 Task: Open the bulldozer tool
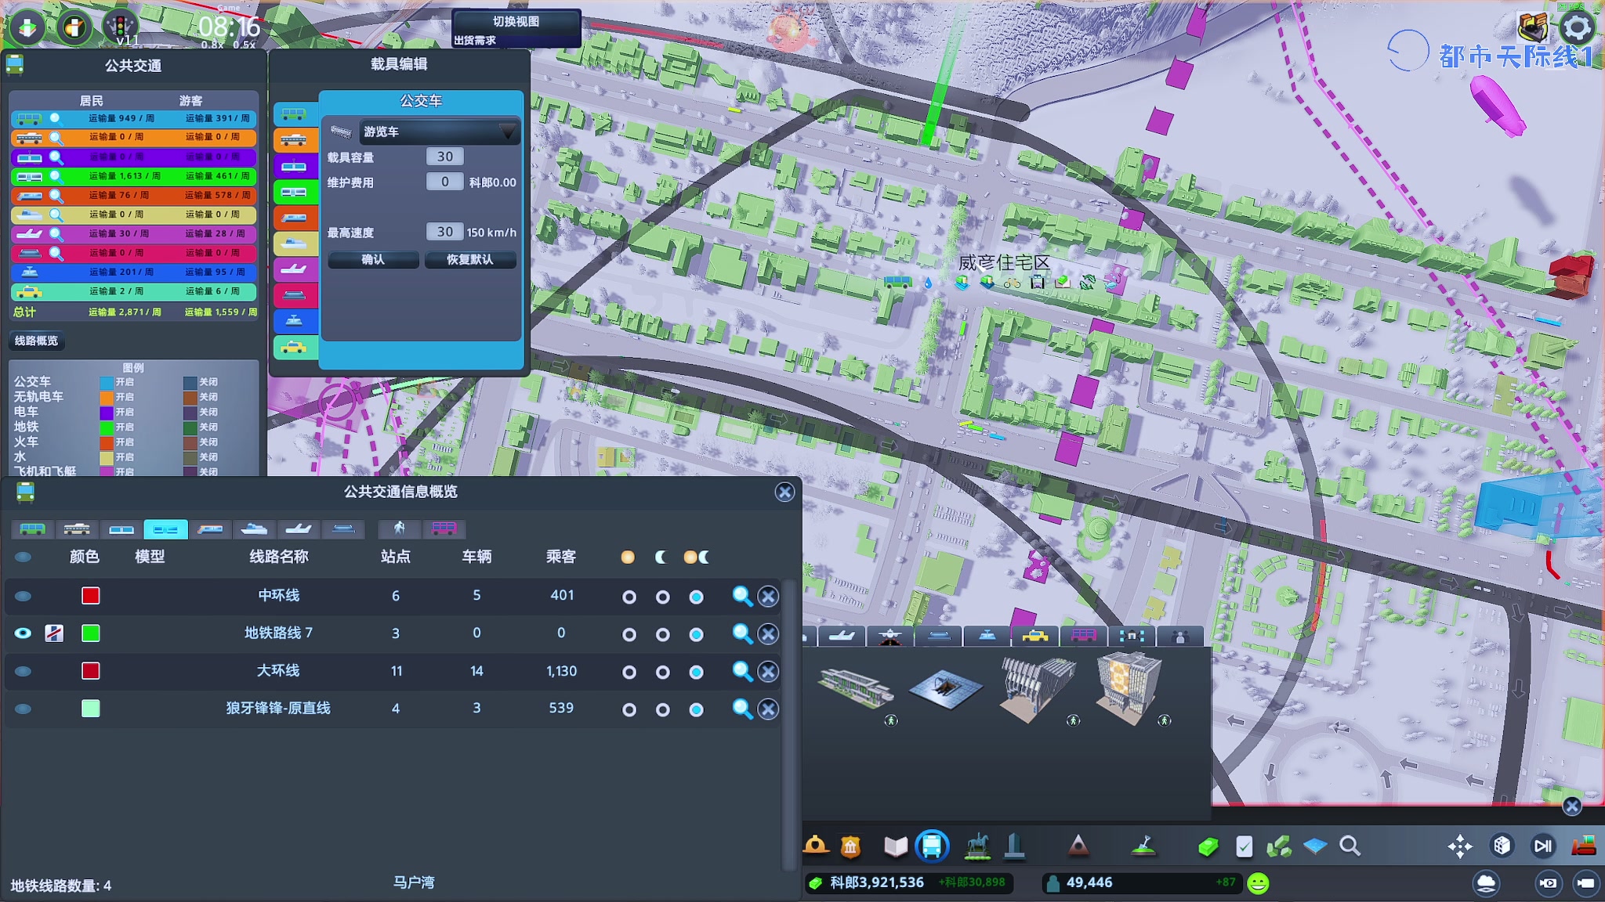click(x=1584, y=846)
